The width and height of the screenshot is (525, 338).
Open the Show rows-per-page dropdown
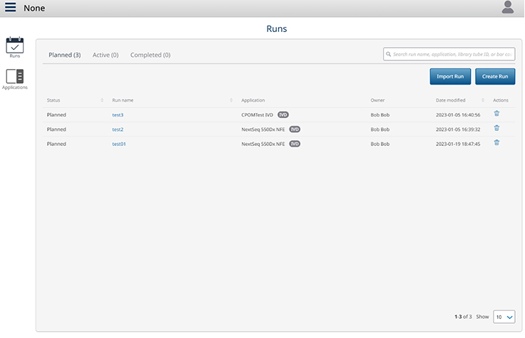tap(504, 317)
